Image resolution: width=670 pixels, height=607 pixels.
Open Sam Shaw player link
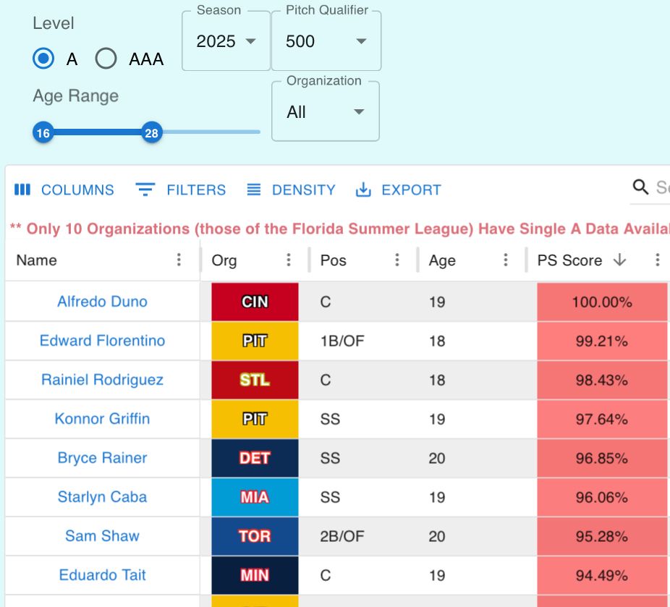[103, 535]
